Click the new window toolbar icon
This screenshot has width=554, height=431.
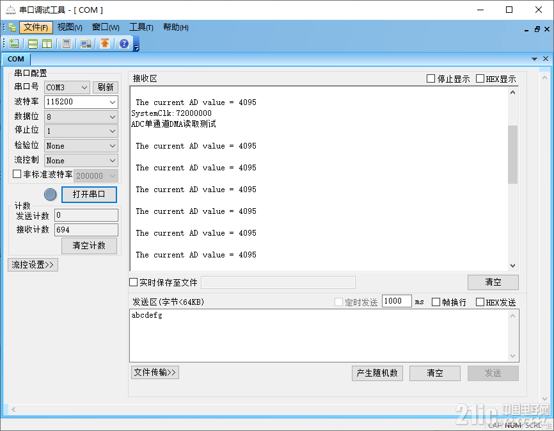pyautogui.click(x=14, y=44)
